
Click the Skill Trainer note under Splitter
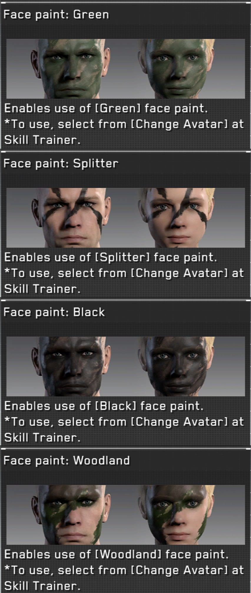point(124,281)
